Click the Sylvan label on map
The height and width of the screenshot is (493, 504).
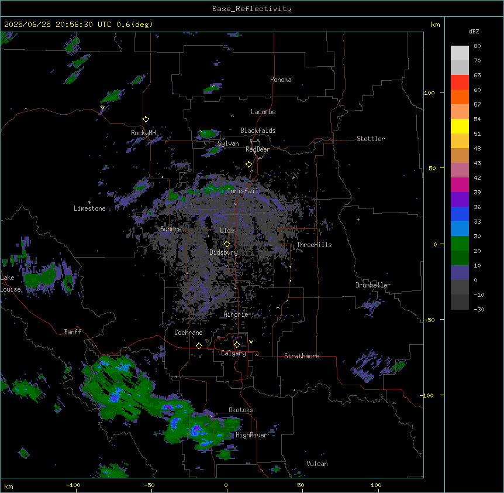point(228,143)
